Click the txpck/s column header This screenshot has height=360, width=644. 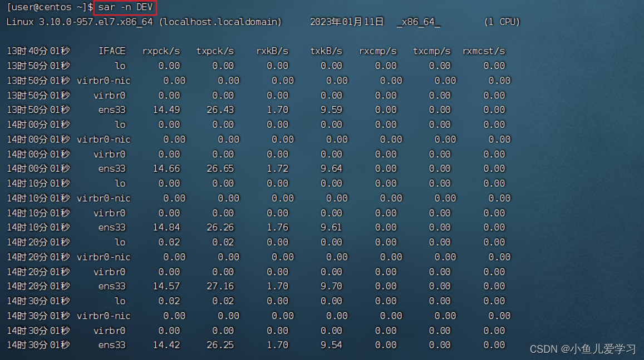215,51
